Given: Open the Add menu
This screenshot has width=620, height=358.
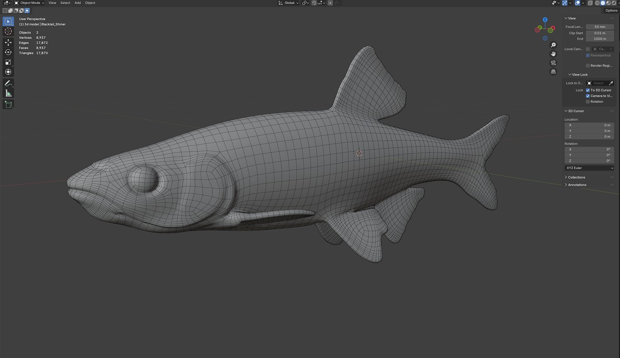Looking at the screenshot, I should pyautogui.click(x=78, y=3).
